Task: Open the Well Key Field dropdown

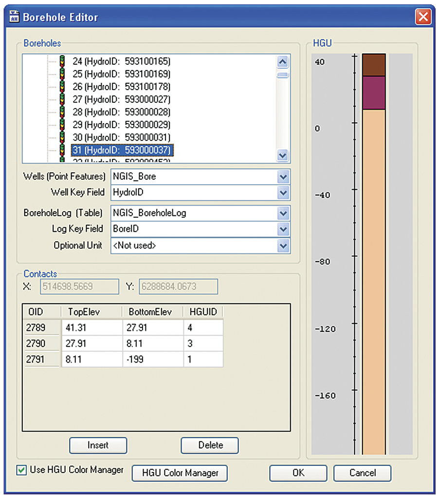Action: [283, 193]
